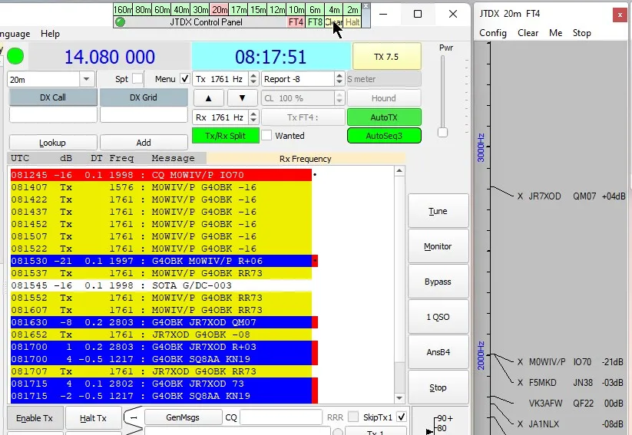Select the 10m band button
632x435 pixels.
296,10
